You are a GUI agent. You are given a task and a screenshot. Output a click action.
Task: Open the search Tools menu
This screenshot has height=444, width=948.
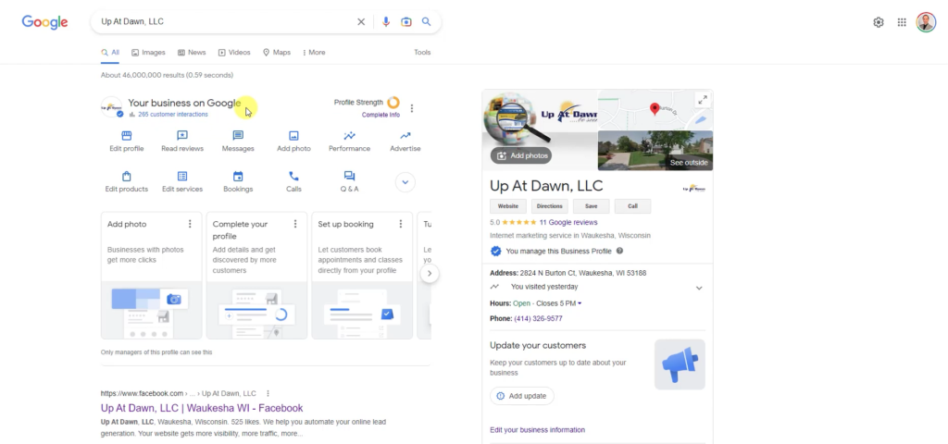pos(422,53)
